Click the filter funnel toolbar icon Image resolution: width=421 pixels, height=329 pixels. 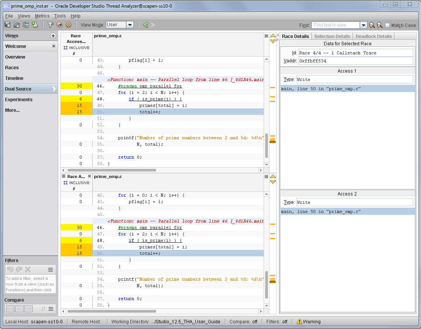click(x=50, y=25)
